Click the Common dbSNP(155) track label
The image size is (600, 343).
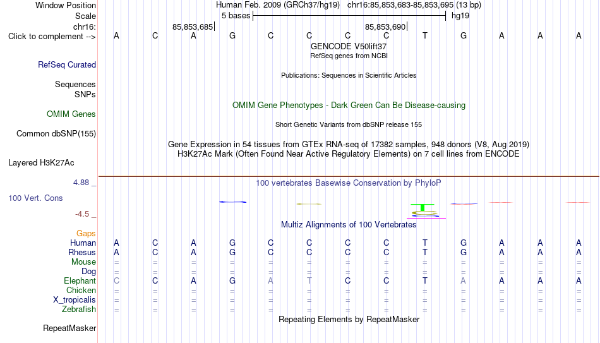(56, 134)
